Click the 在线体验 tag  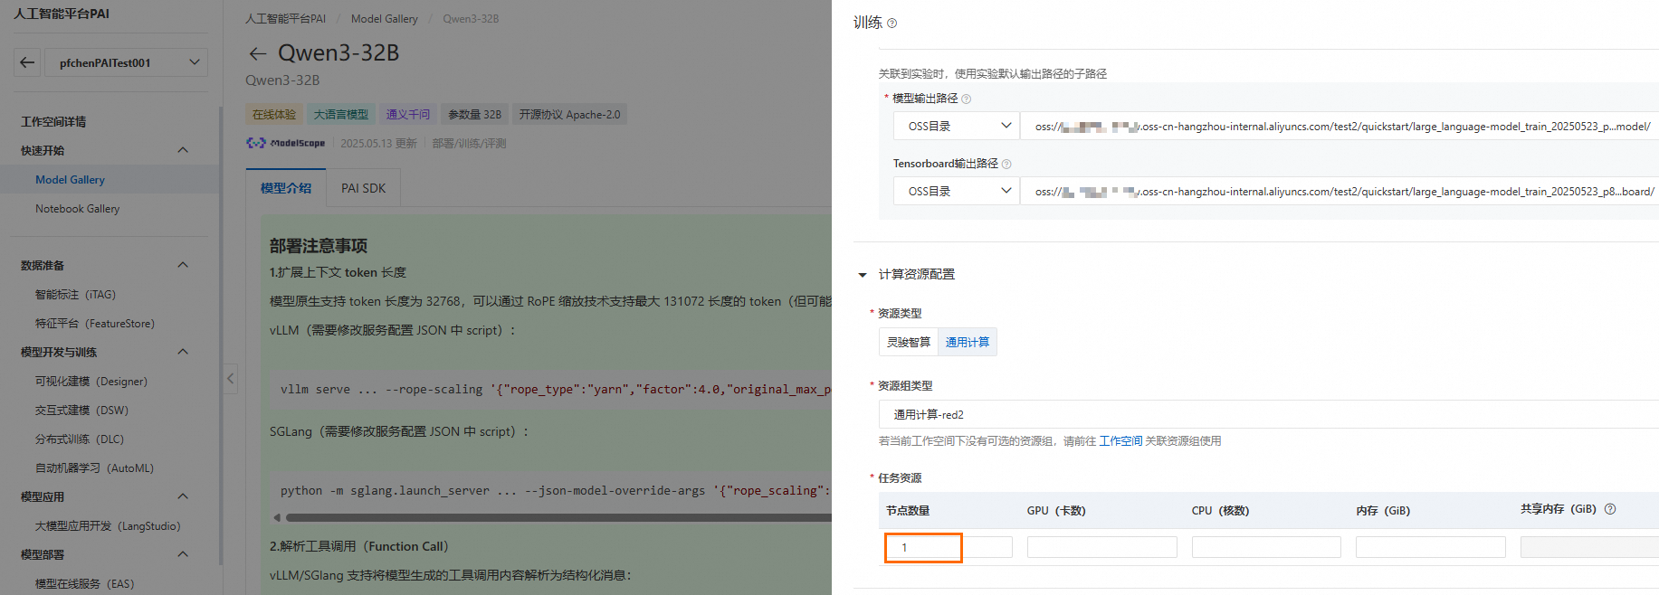coord(274,115)
